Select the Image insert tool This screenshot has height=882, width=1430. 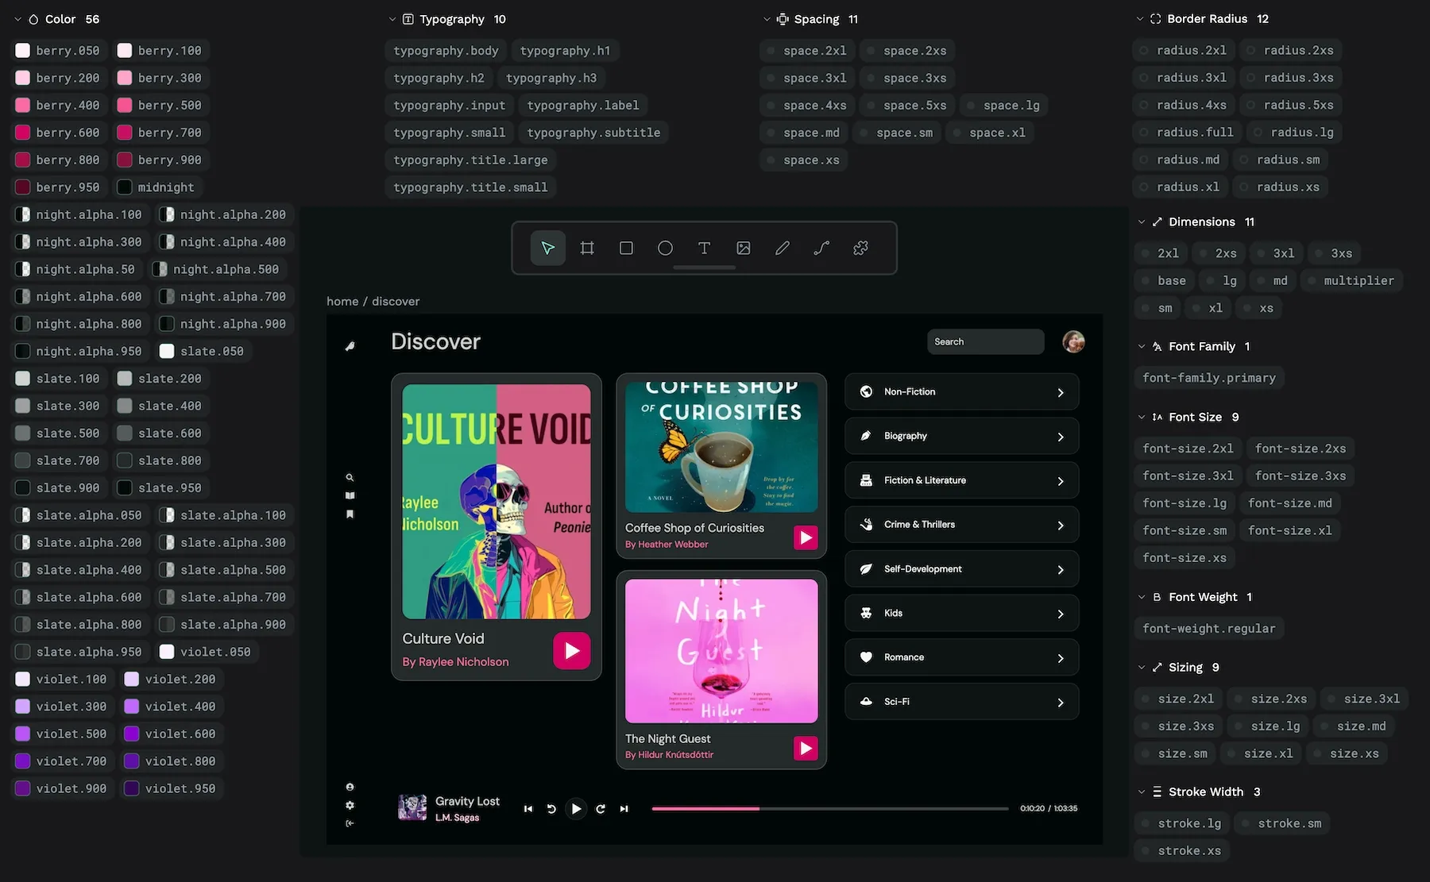(x=743, y=248)
